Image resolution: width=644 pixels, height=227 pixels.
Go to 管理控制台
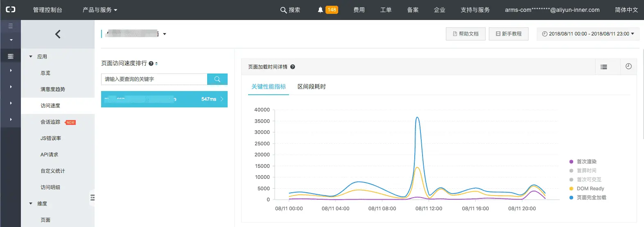pyautogui.click(x=47, y=10)
